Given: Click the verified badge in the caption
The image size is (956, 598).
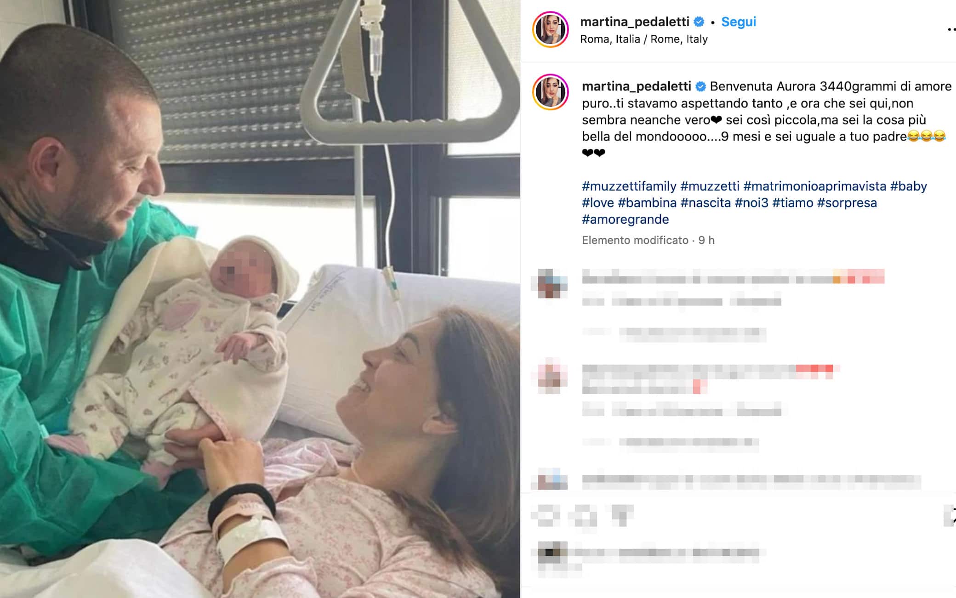Looking at the screenshot, I should (x=700, y=86).
